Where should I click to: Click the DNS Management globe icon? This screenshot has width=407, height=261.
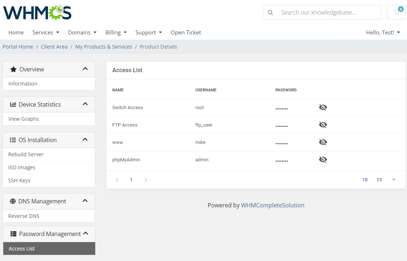[x=13, y=201]
